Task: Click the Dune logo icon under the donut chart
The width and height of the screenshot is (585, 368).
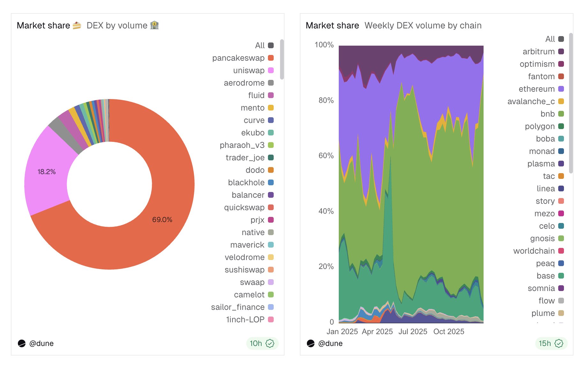Action: [22, 343]
